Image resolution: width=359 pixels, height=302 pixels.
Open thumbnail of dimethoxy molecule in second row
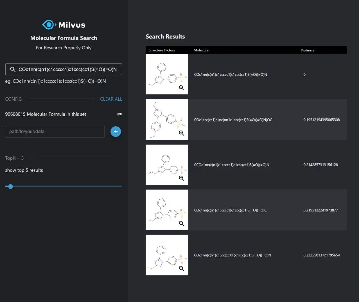[167, 119]
